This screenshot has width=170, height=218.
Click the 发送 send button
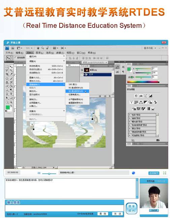click(117, 214)
